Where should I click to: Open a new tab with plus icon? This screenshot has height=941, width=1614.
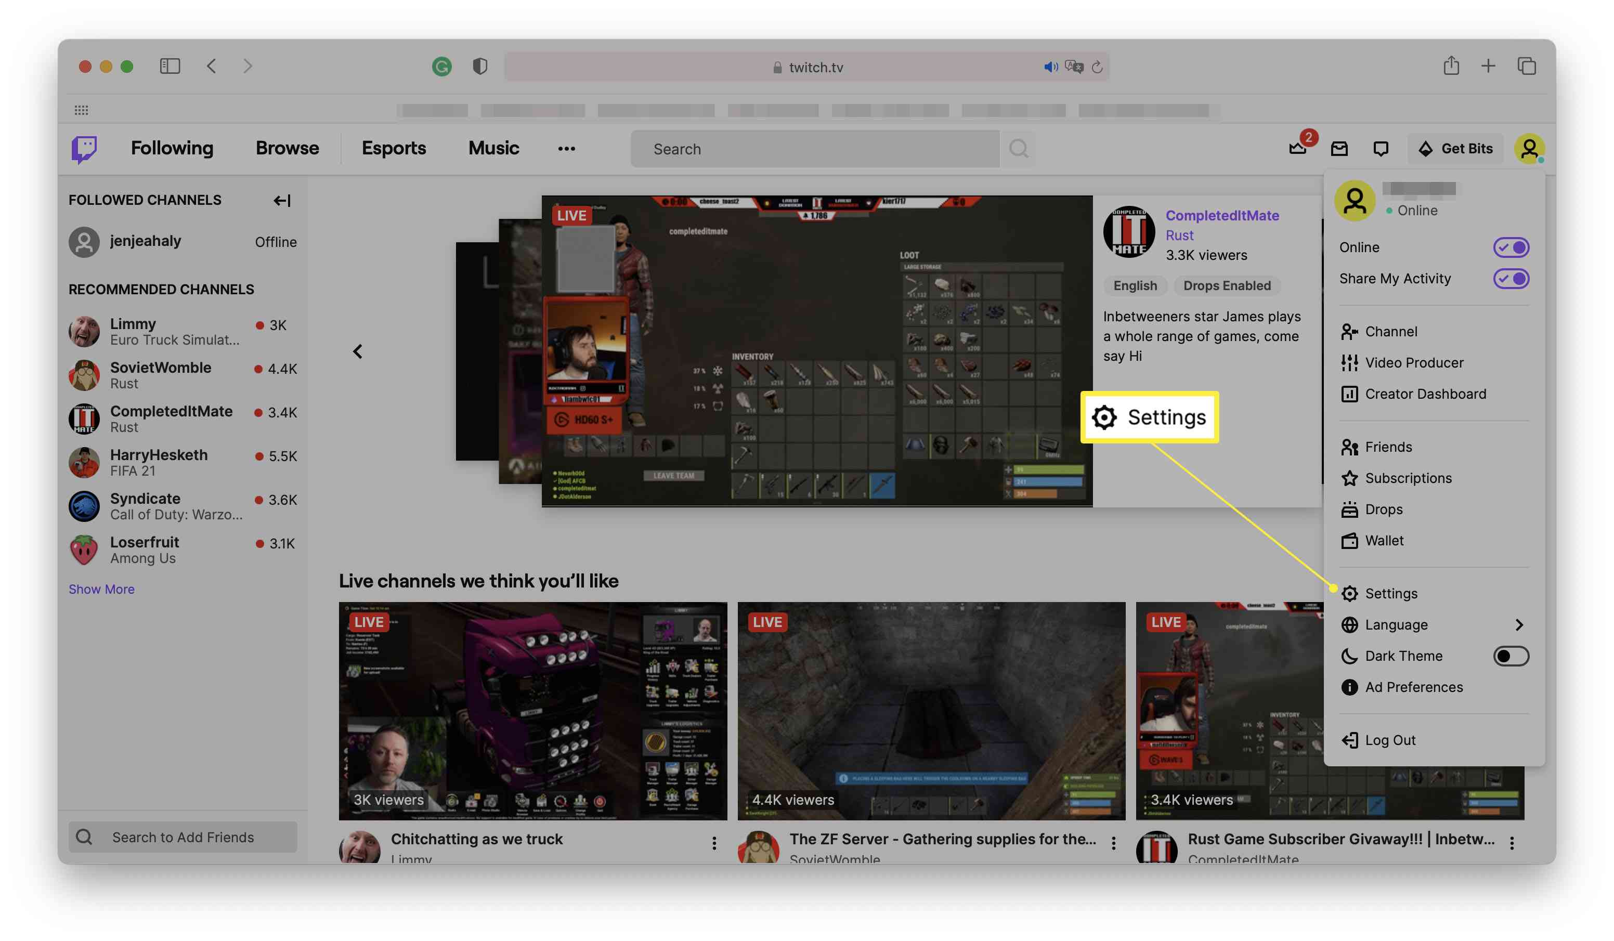pos(1489,66)
